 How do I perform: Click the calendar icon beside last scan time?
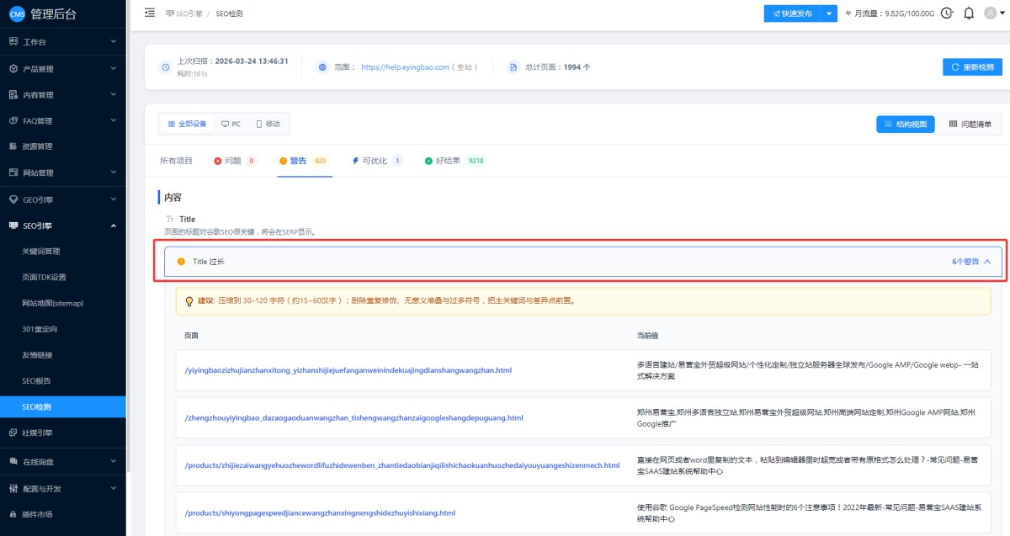[x=164, y=67]
